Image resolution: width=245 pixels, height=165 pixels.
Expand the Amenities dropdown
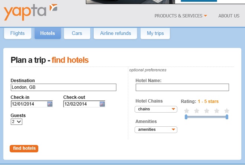pos(156,130)
